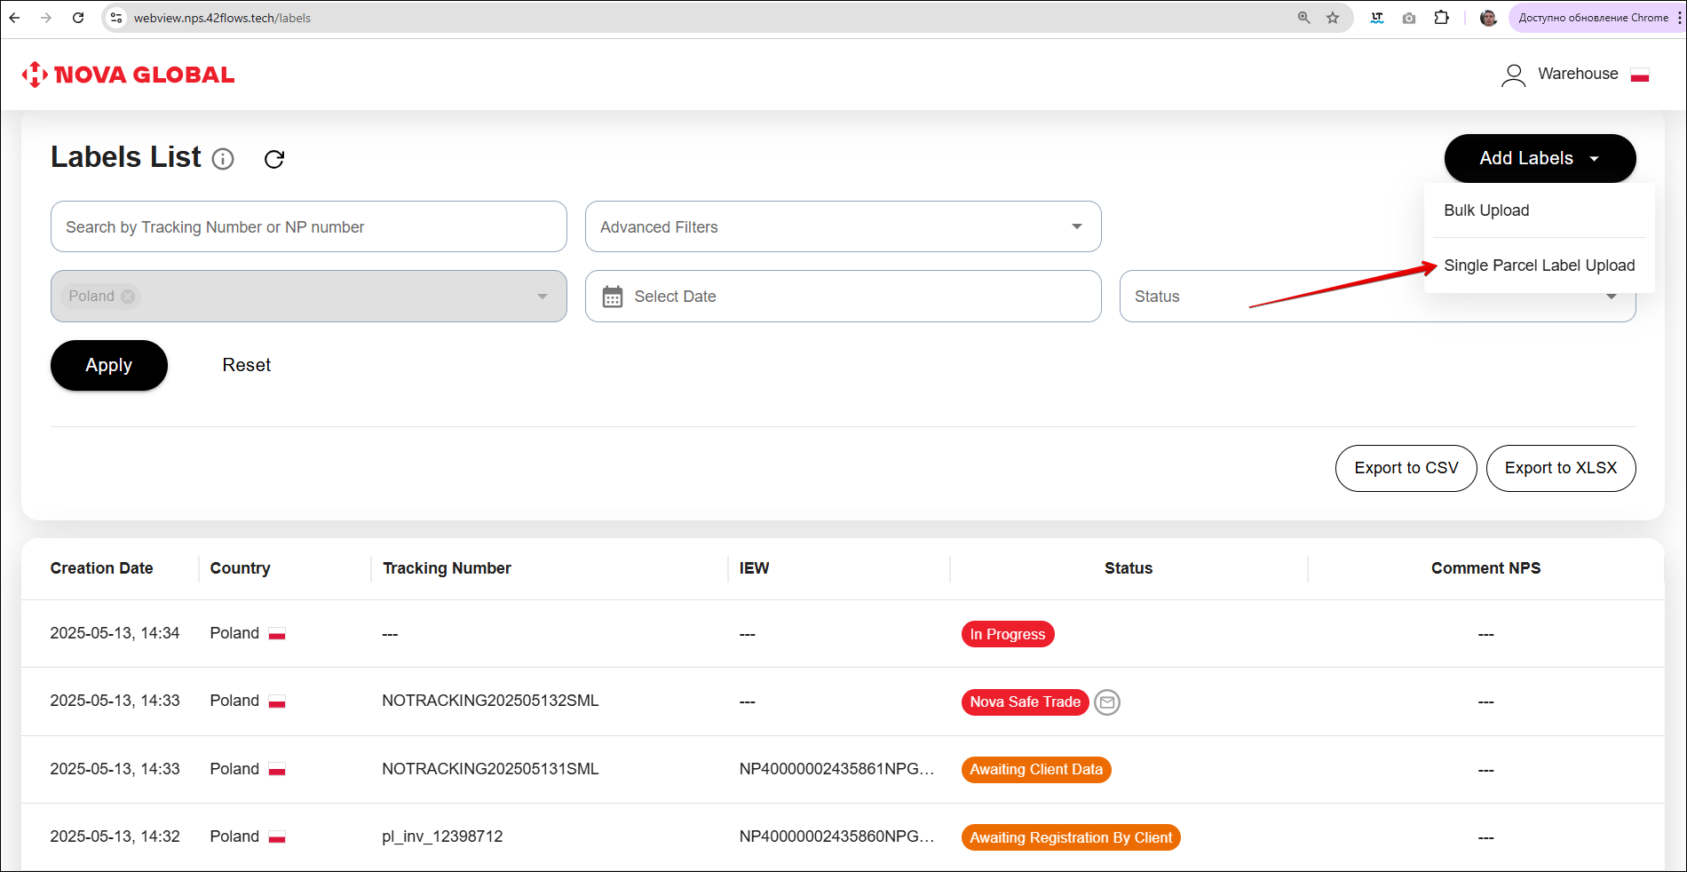1687x872 pixels.
Task: Expand the Add Labels dropdown button
Action: pos(1540,158)
